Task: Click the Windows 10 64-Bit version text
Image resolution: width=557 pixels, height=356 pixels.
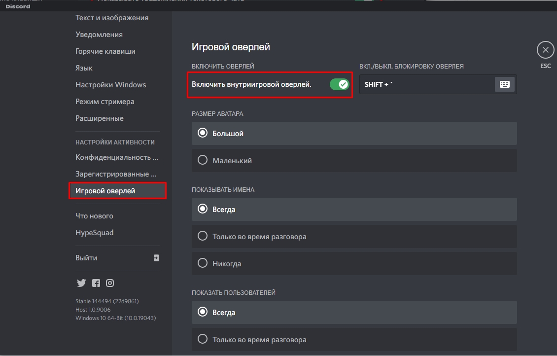Action: click(x=115, y=318)
